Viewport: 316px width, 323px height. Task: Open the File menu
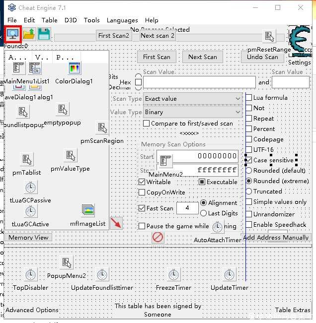tap(12, 20)
